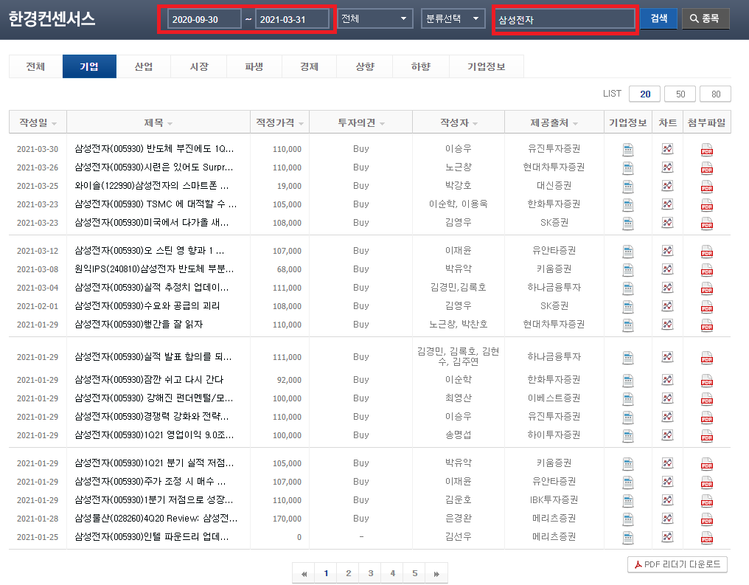Click the end date field 2021-03-31

[292, 19]
